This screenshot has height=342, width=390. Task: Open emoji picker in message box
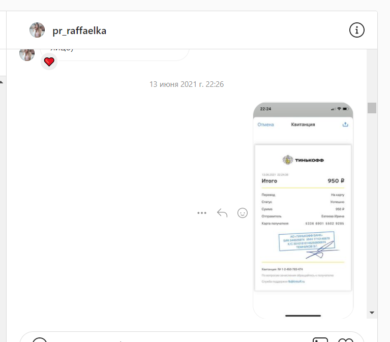tap(40, 339)
